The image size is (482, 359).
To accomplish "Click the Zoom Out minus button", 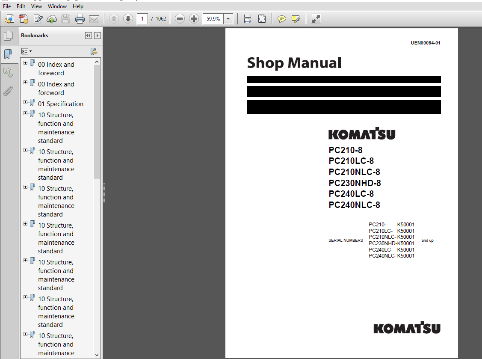I will [180, 19].
